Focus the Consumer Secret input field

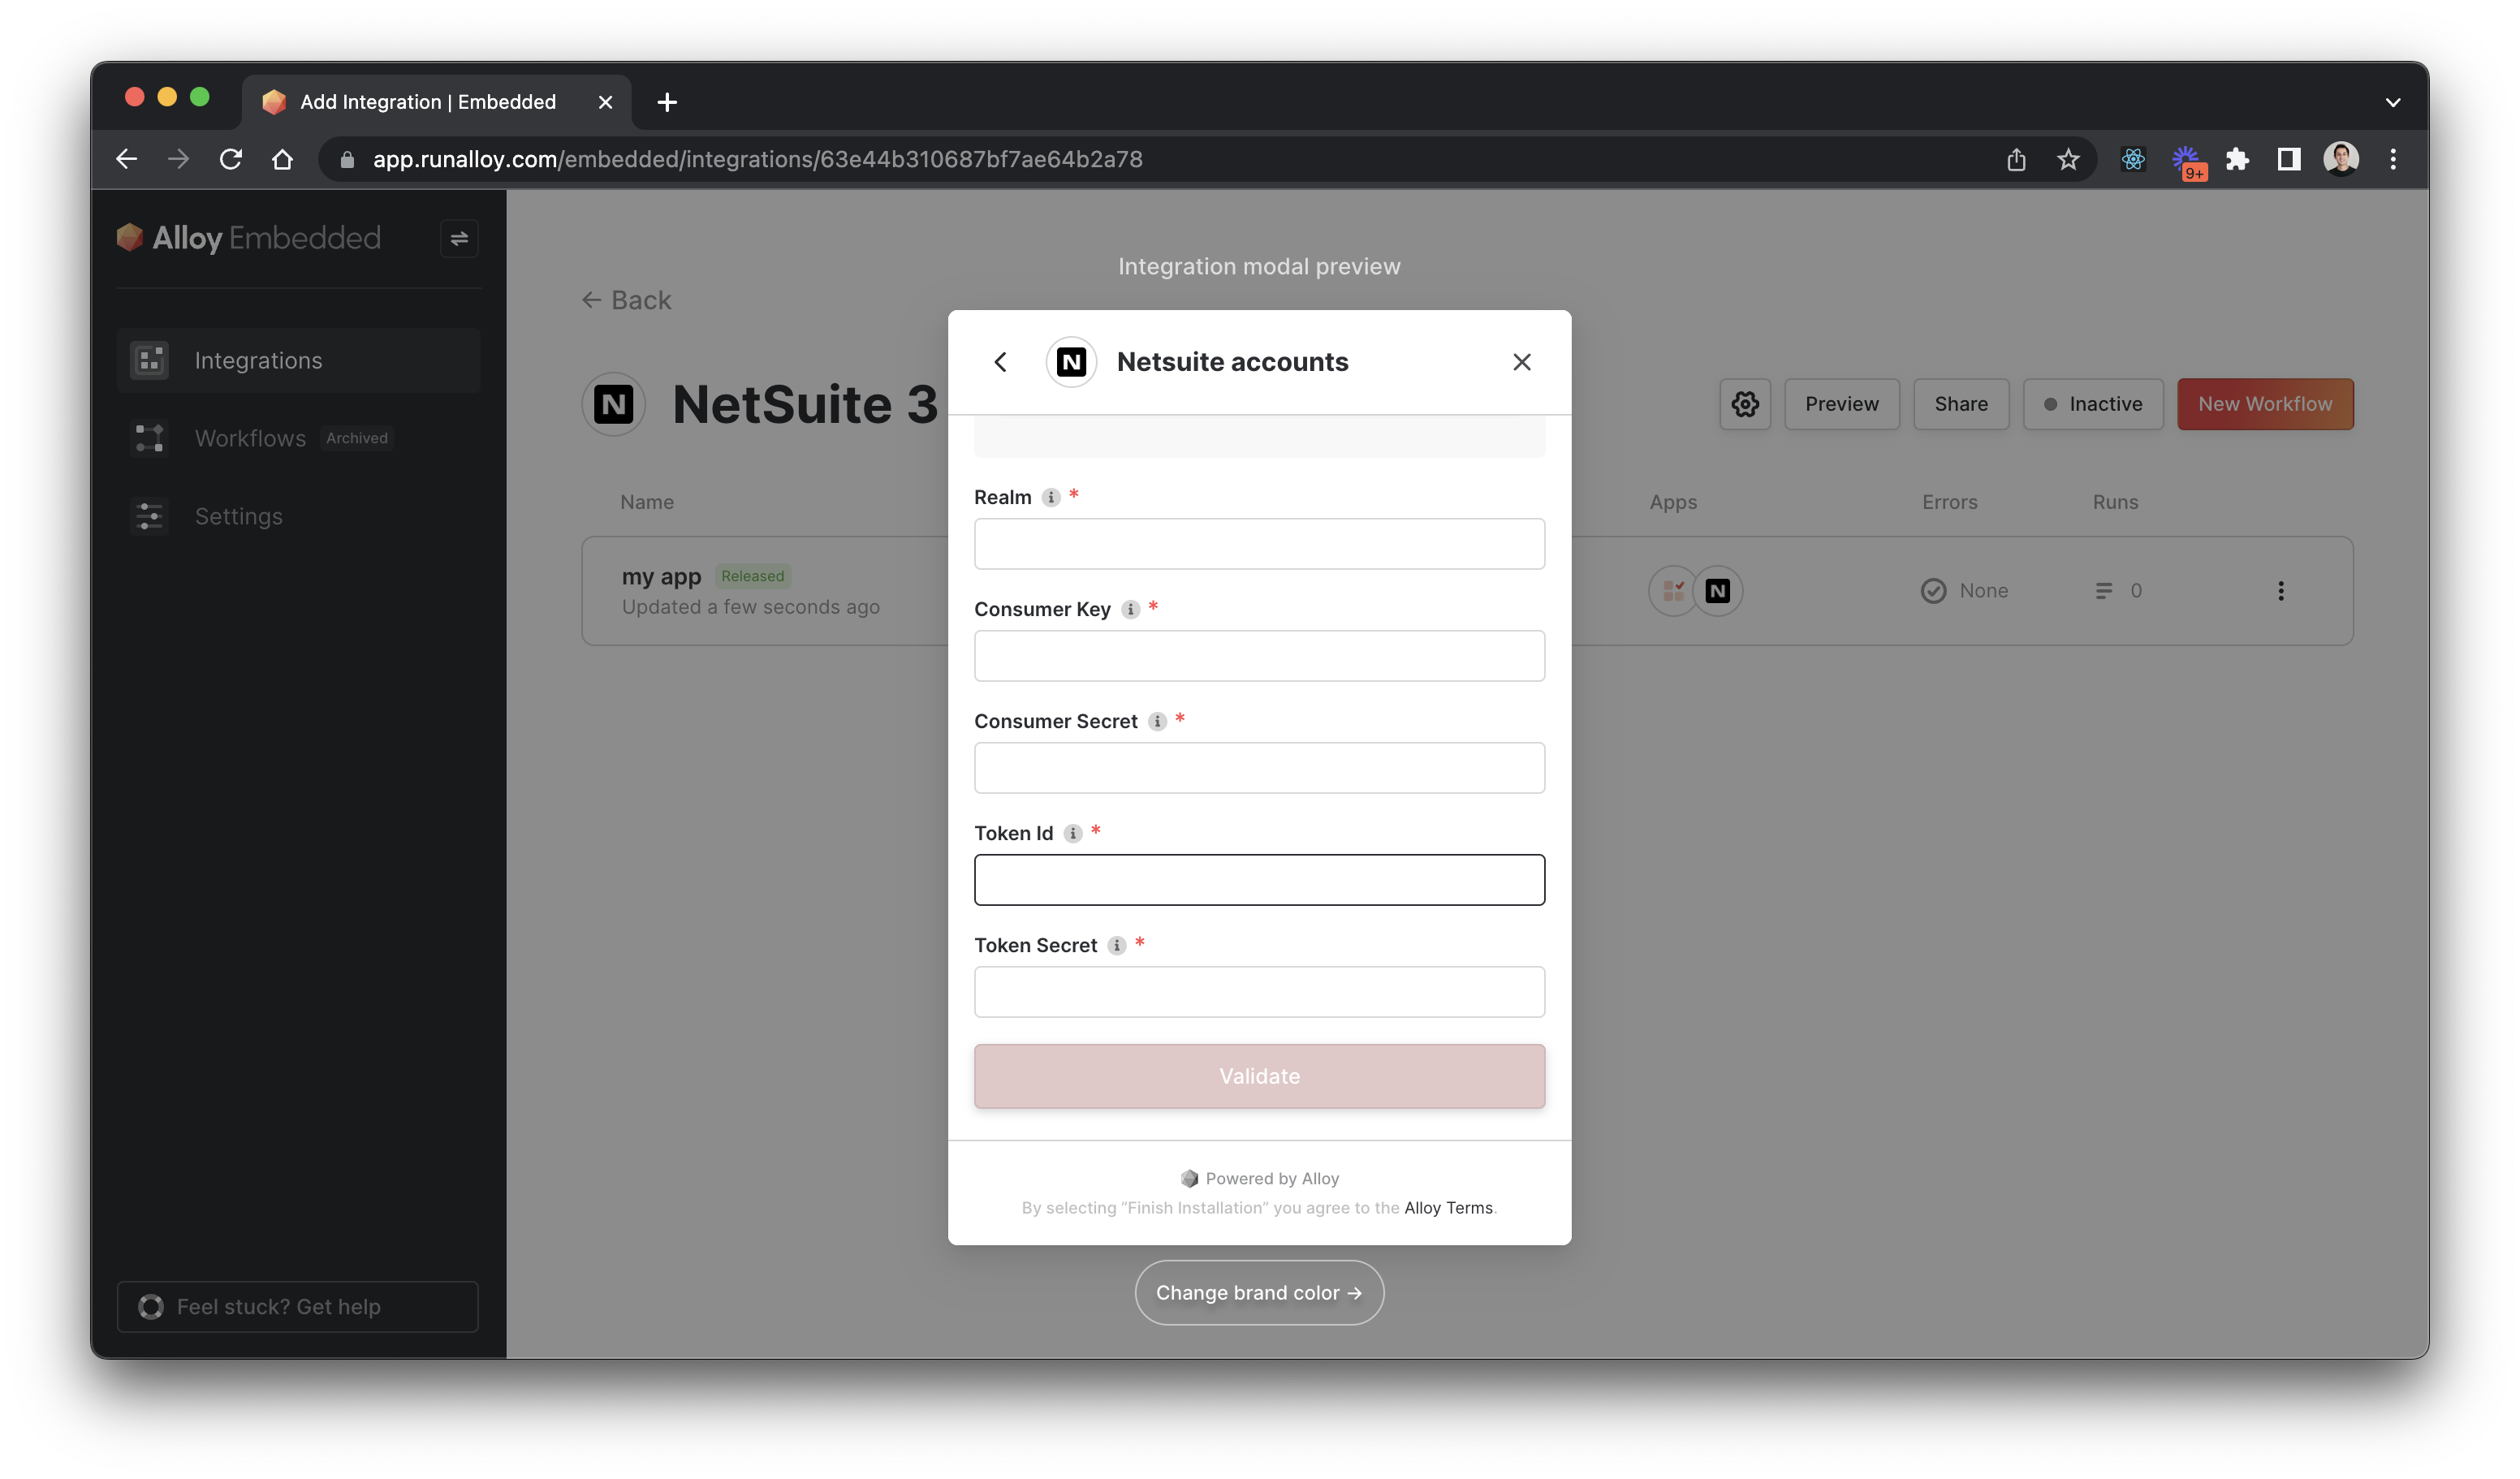click(1258, 768)
